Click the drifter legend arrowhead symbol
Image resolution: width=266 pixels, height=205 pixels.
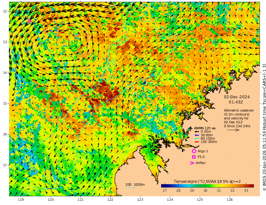coord(192,163)
